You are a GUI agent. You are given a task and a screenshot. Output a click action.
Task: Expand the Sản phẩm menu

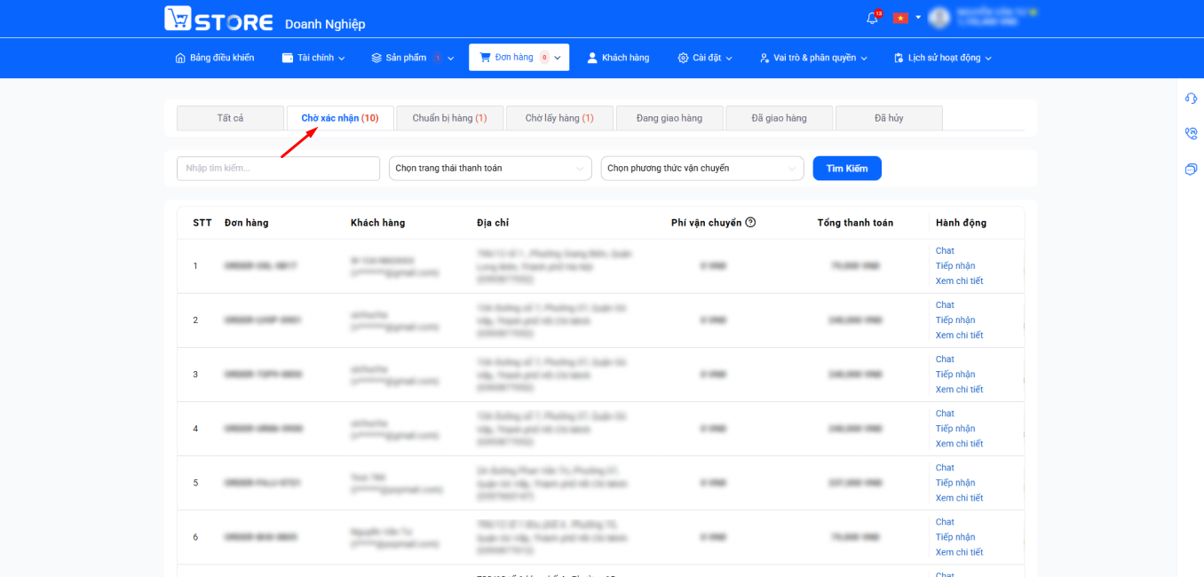pyautogui.click(x=413, y=58)
